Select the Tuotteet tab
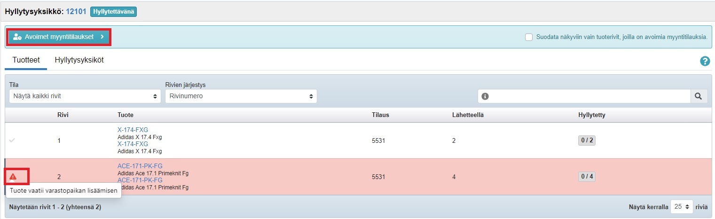The image size is (715, 219). click(26, 60)
